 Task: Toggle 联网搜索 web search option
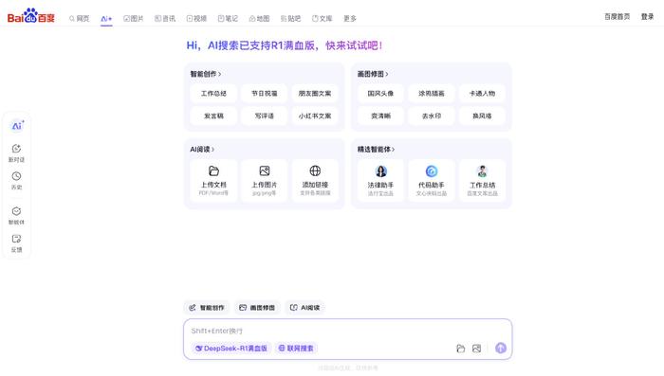click(x=296, y=349)
